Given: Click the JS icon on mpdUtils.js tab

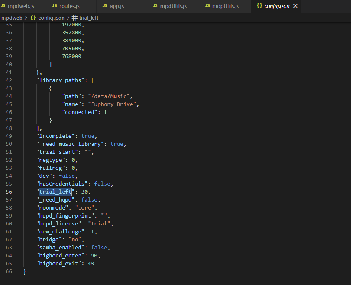Looking at the screenshot, I should tap(155, 5).
